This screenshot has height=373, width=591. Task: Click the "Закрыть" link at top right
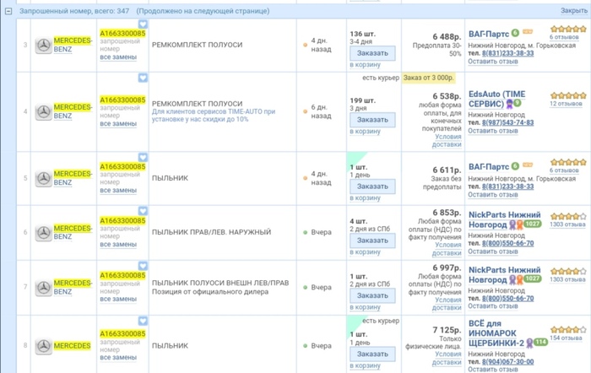(x=573, y=11)
